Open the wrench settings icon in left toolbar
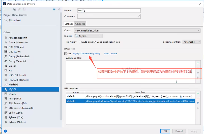This screenshot has height=134, width=204. [x=19, y=9]
